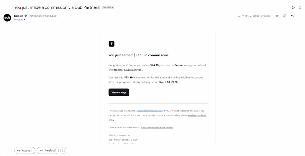Open the email in a new window
The width and height of the screenshot is (305, 156).
point(300,7)
